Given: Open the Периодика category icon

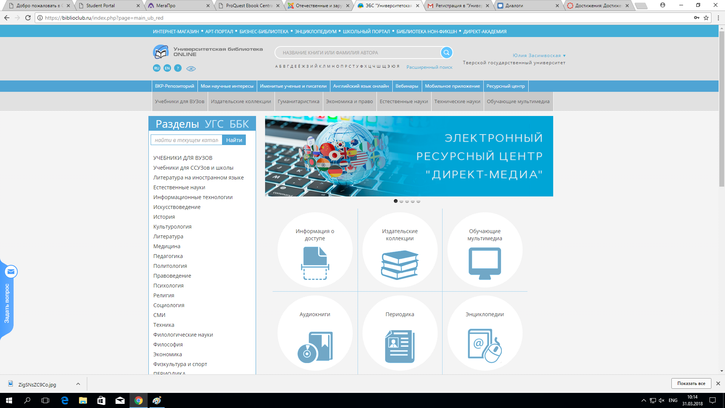Looking at the screenshot, I should 400,346.
